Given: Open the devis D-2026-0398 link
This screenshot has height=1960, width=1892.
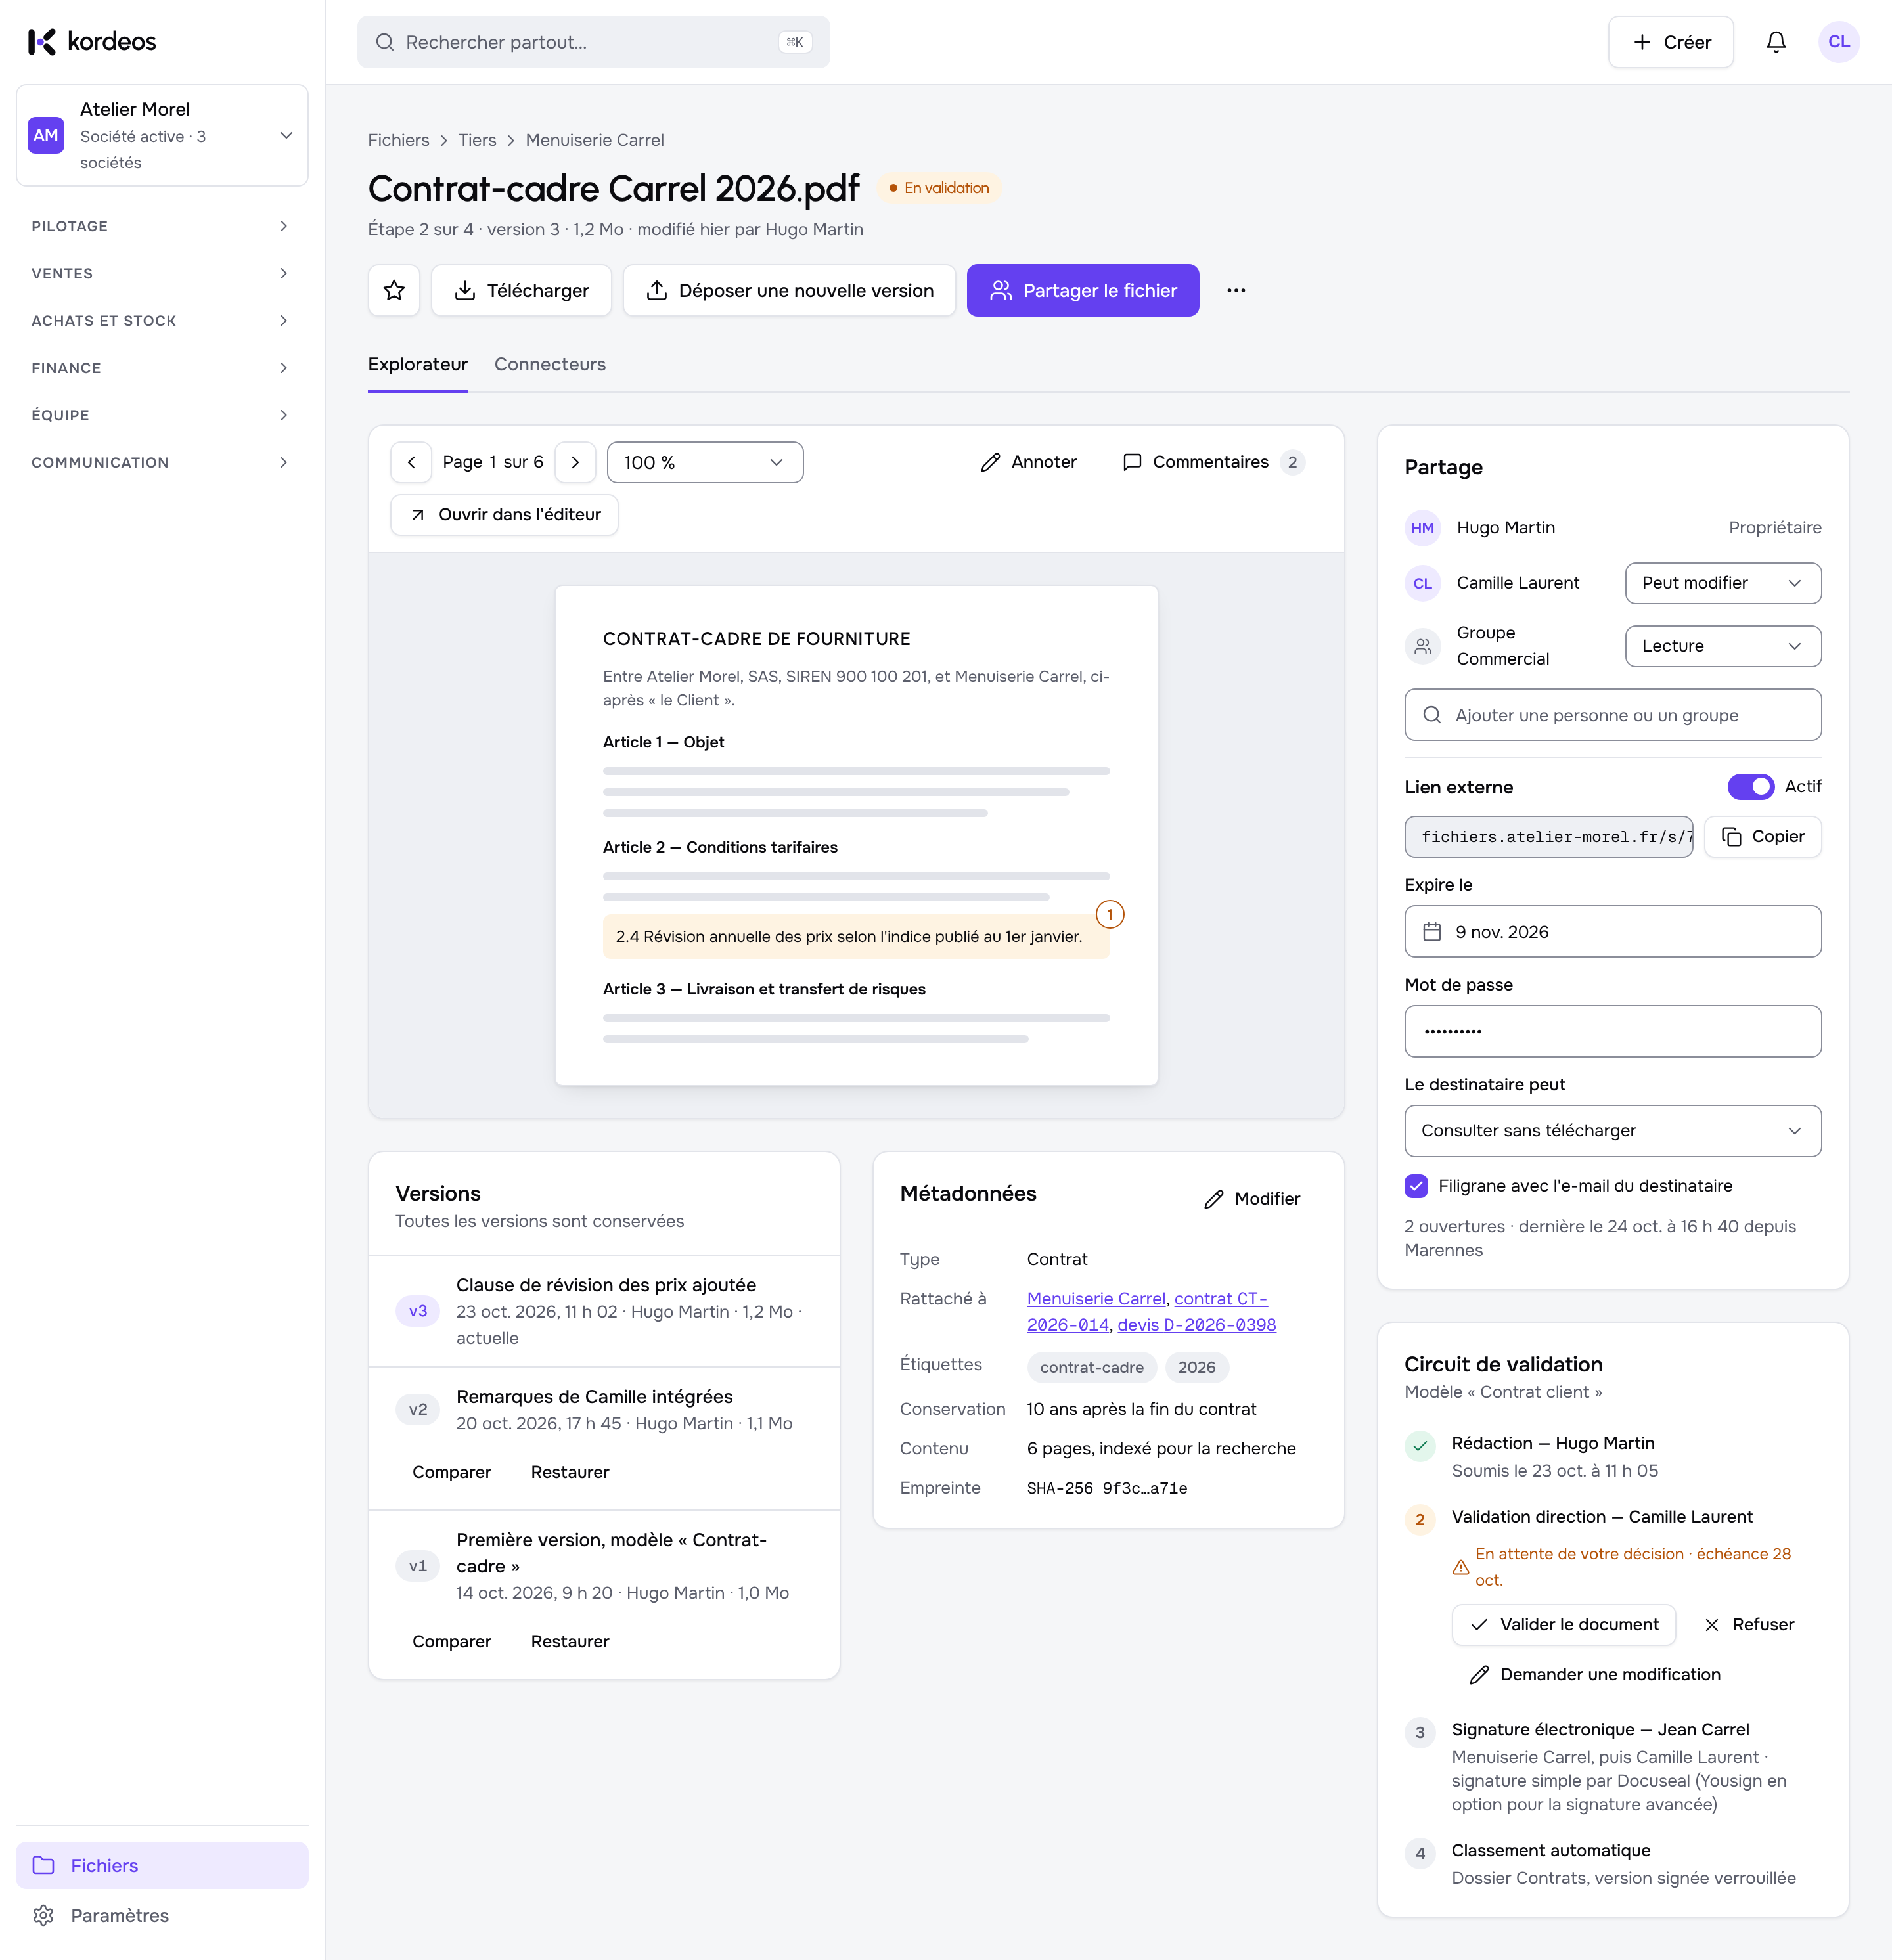Looking at the screenshot, I should point(1196,1324).
